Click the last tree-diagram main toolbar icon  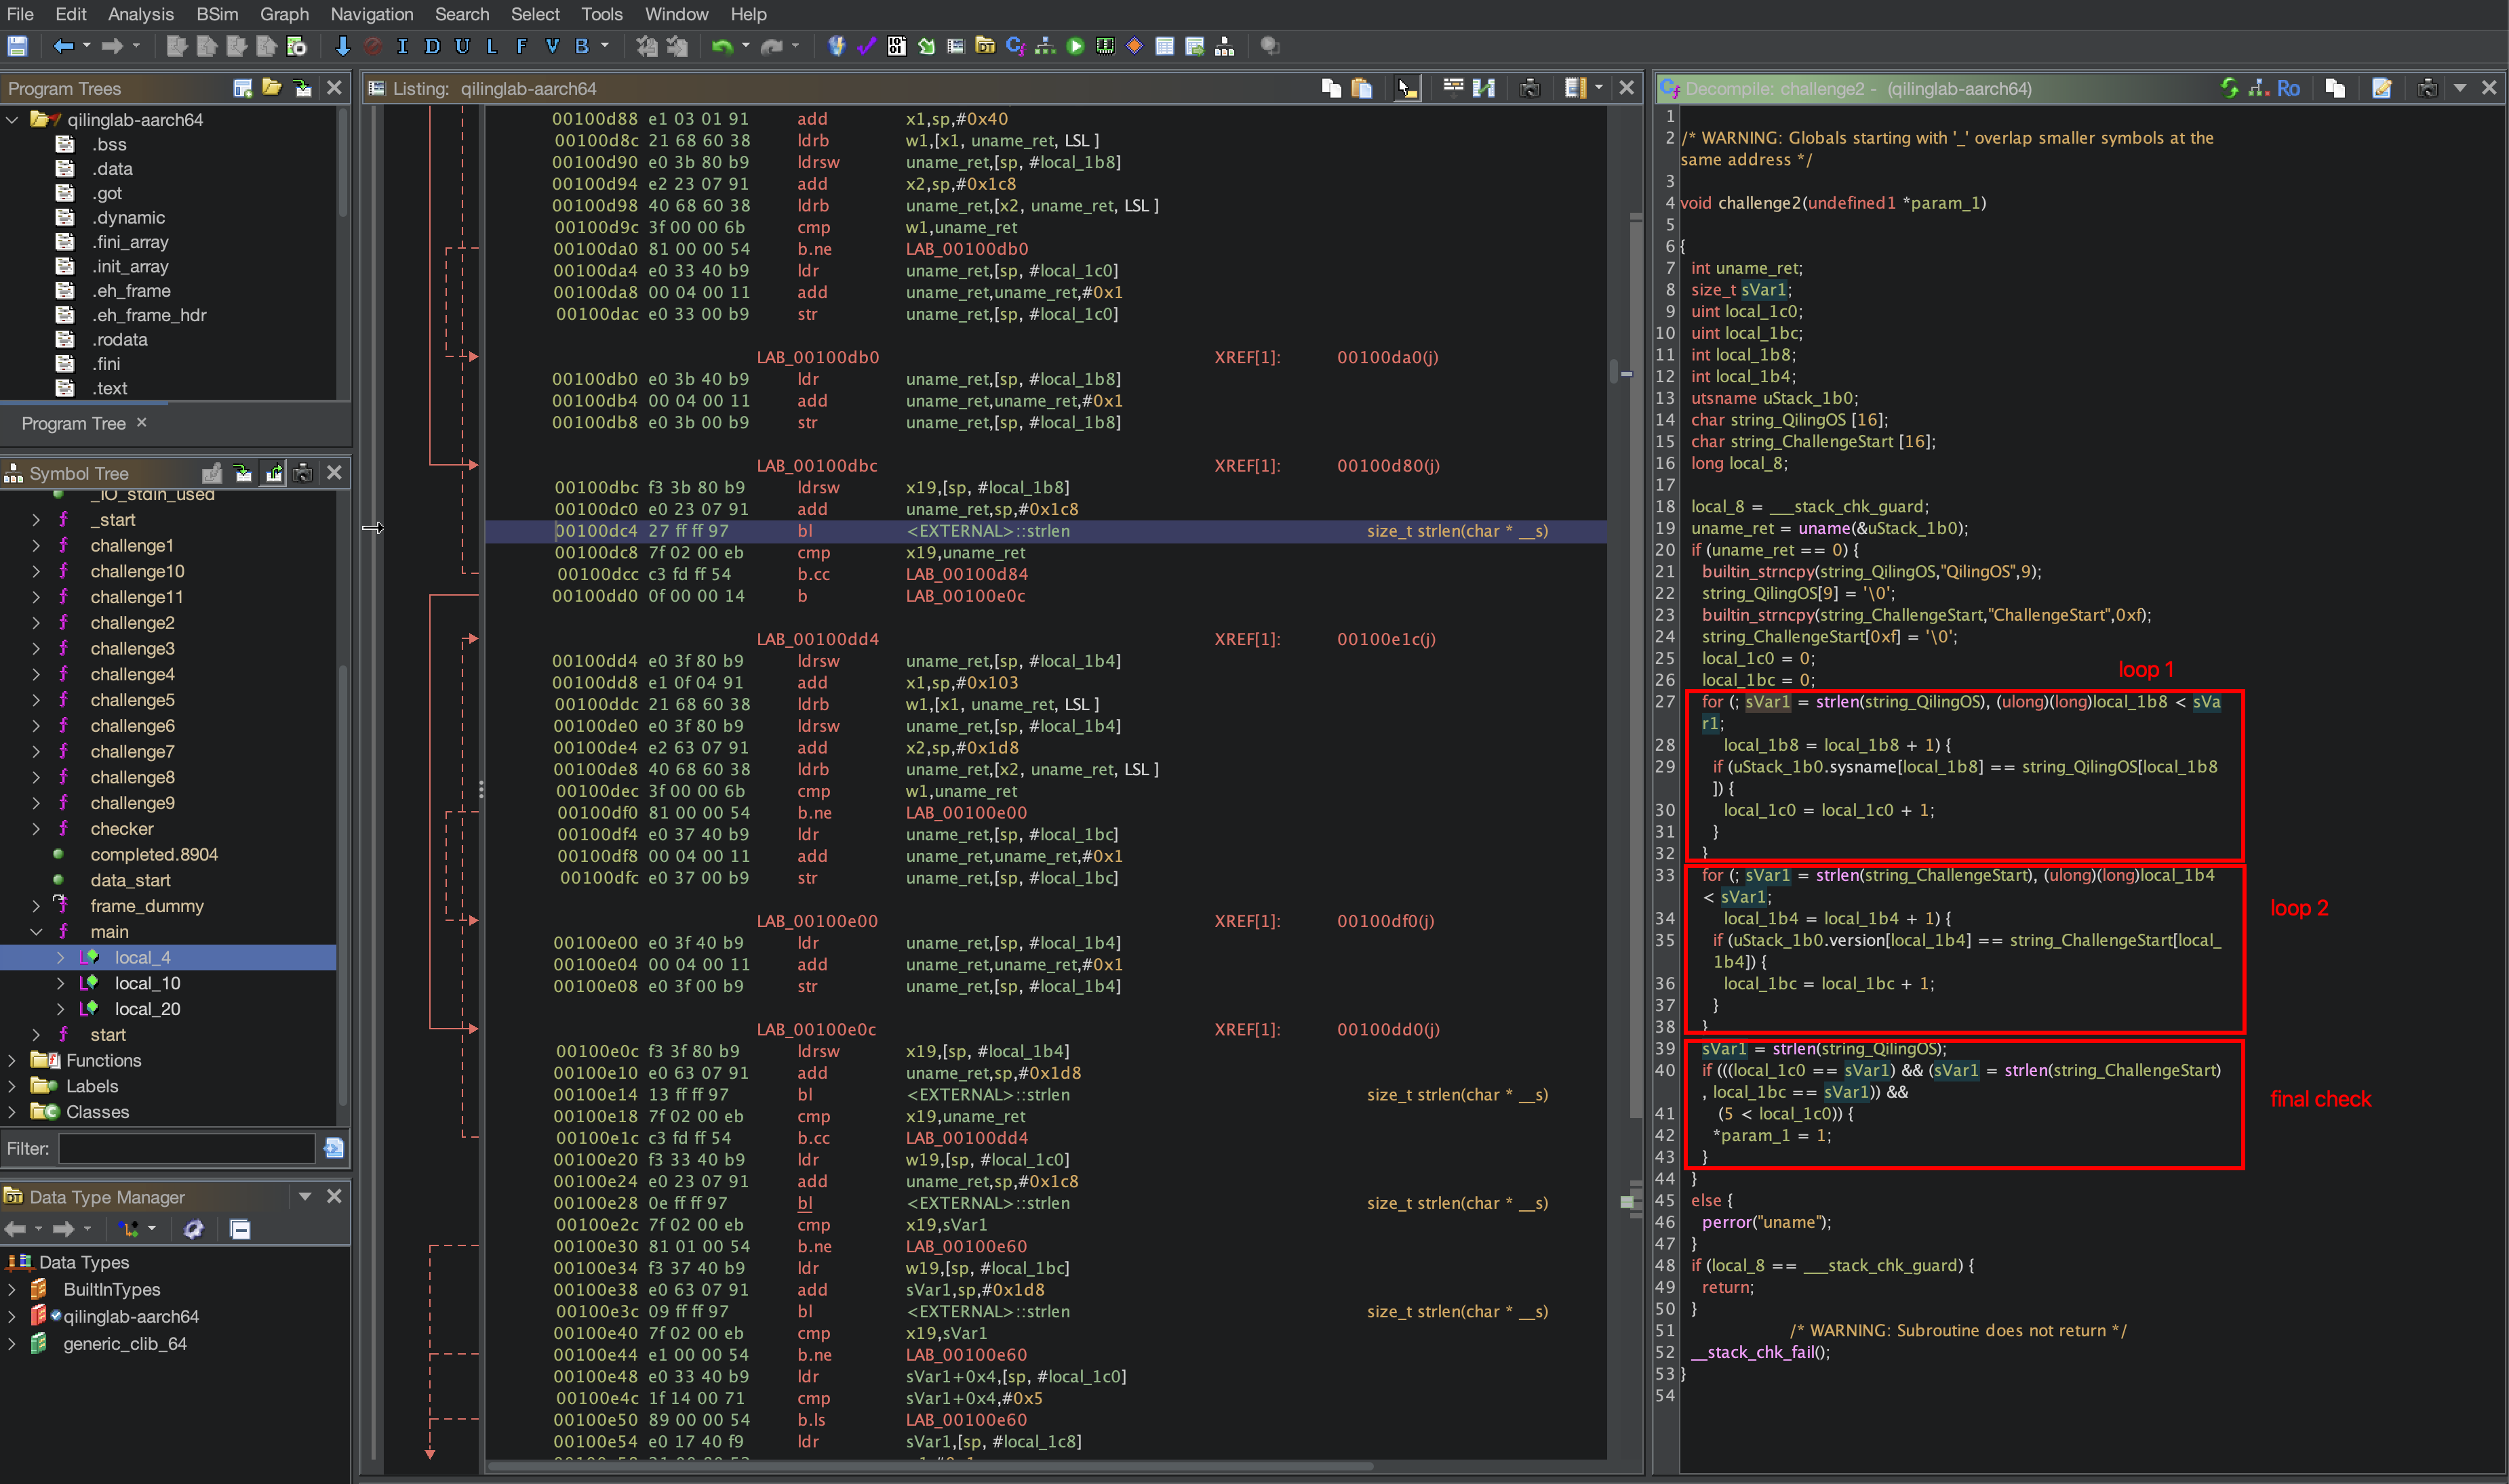tap(1225, 46)
